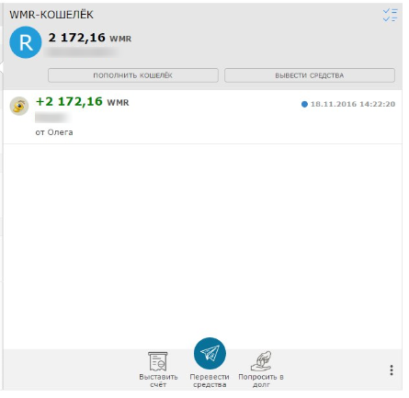Open the Выставить счёт invoice icon
Image resolution: width=409 pixels, height=398 pixels.
(x=158, y=361)
